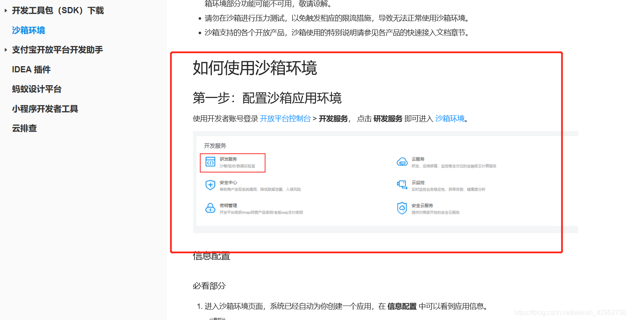Select the 研发服务 label text
Image resolution: width=630 pixels, height=320 pixels.
click(228, 159)
